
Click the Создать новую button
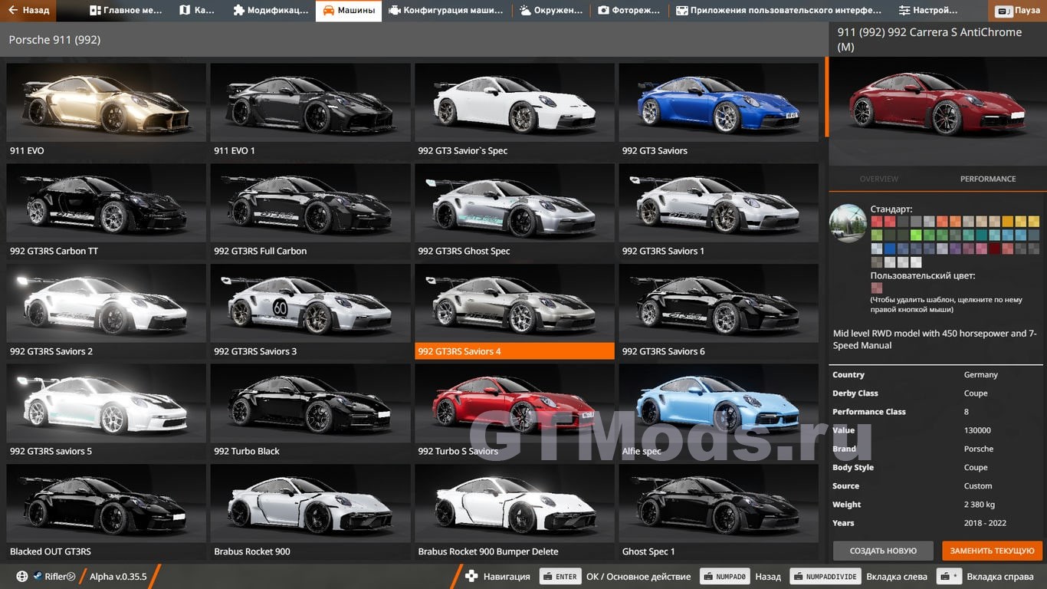pyautogui.click(x=883, y=551)
